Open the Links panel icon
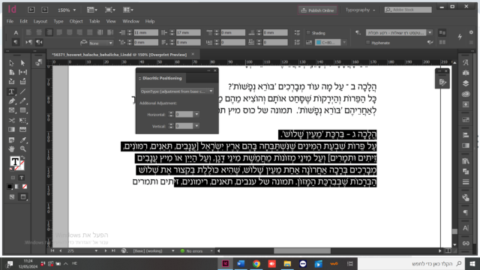Screen dimensions: 480x270 (x=466, y=243)
